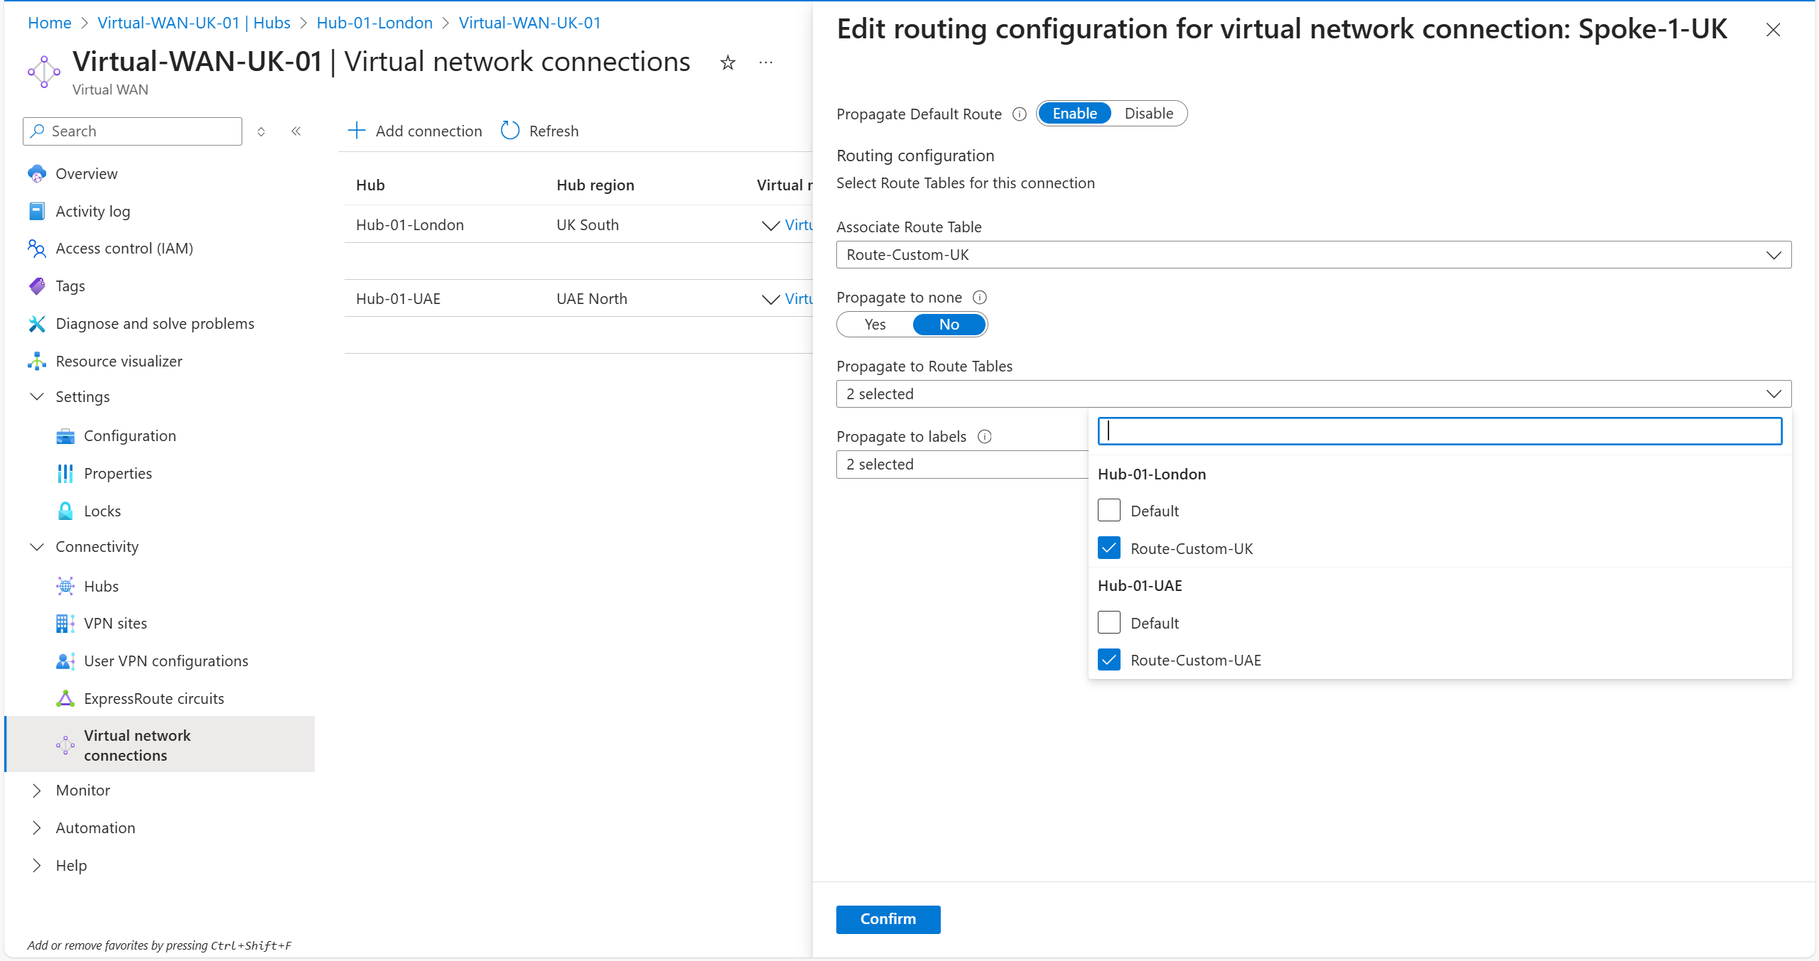This screenshot has width=1819, height=961.
Task: Click the Configuration briefcase icon
Action: (65, 435)
